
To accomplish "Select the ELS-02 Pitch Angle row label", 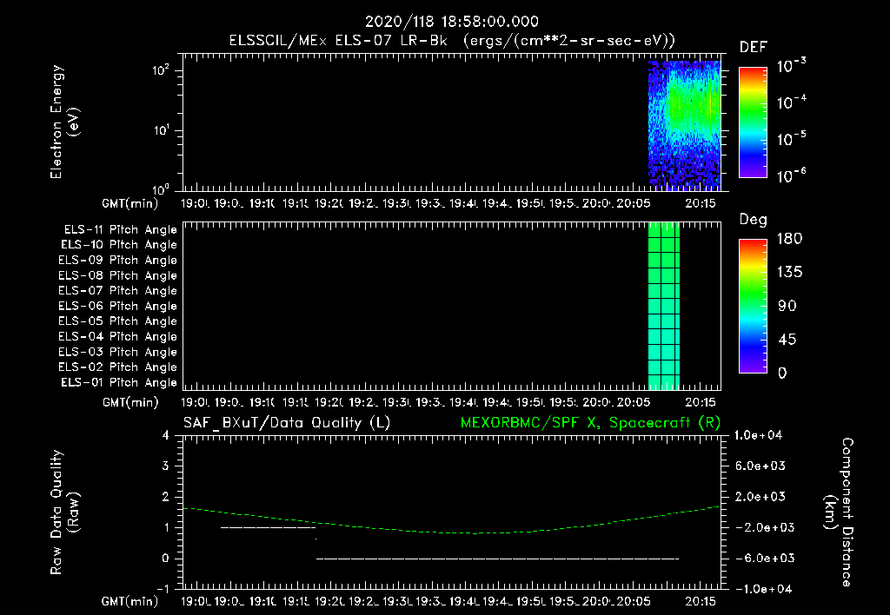I will 117,367.
